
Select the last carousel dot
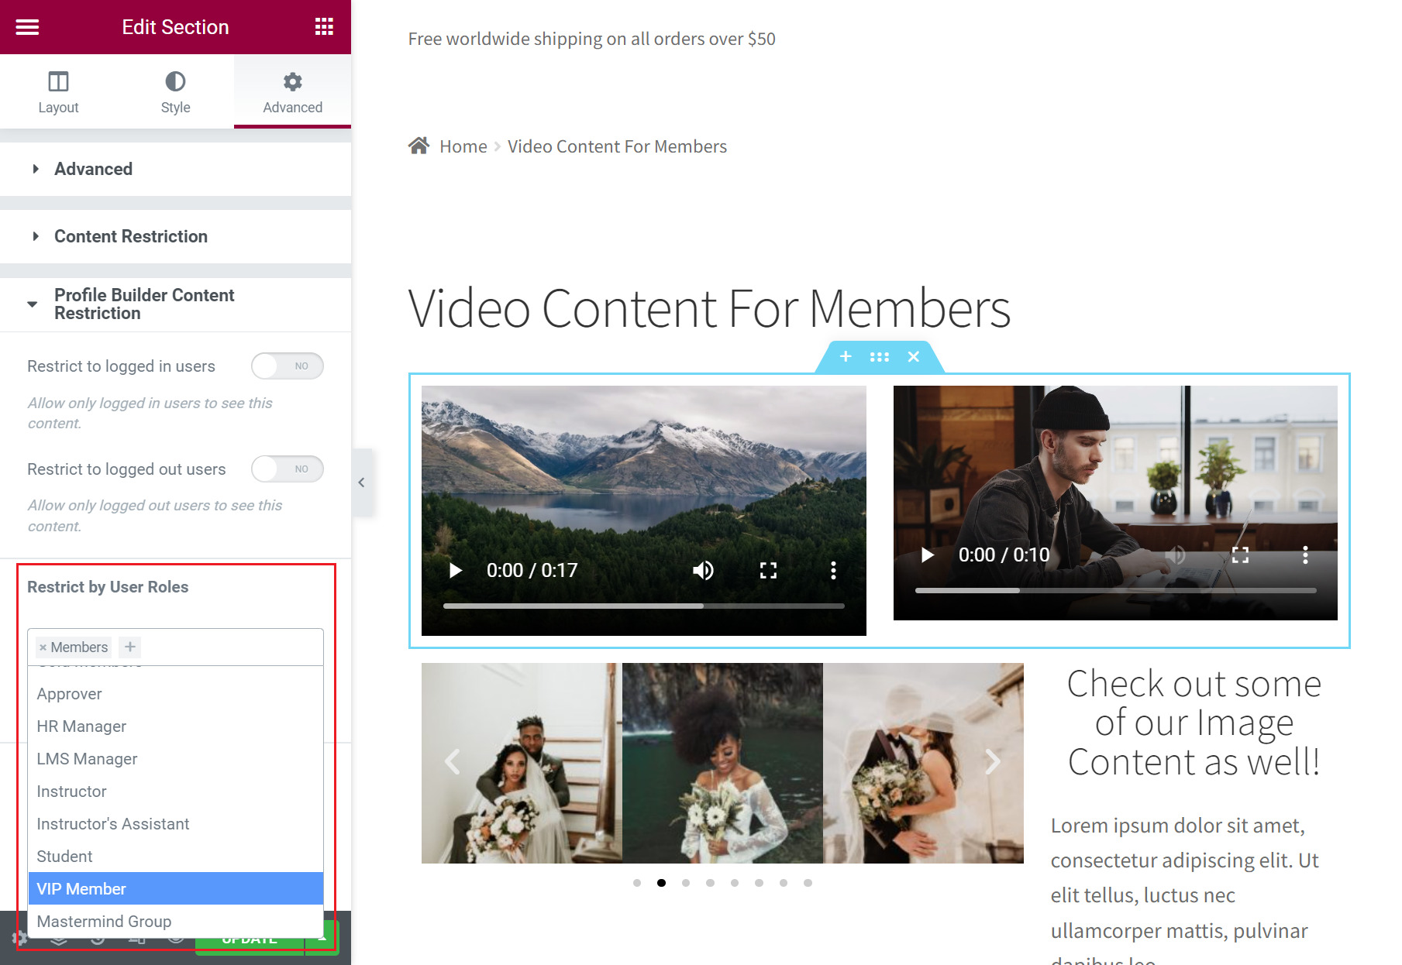pyautogui.click(x=808, y=883)
